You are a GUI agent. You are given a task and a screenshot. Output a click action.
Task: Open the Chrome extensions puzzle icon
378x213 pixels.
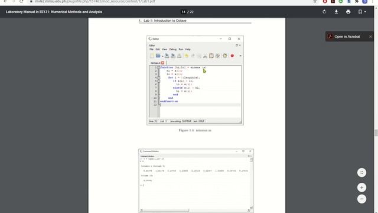[357, 1]
